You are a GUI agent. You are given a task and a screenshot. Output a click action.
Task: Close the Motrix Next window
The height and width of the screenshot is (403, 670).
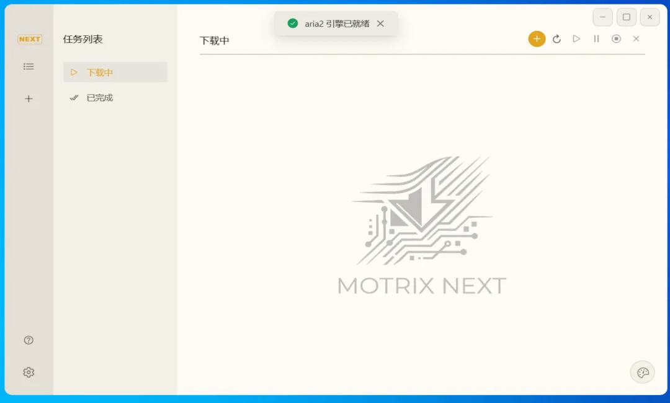pyautogui.click(x=650, y=17)
